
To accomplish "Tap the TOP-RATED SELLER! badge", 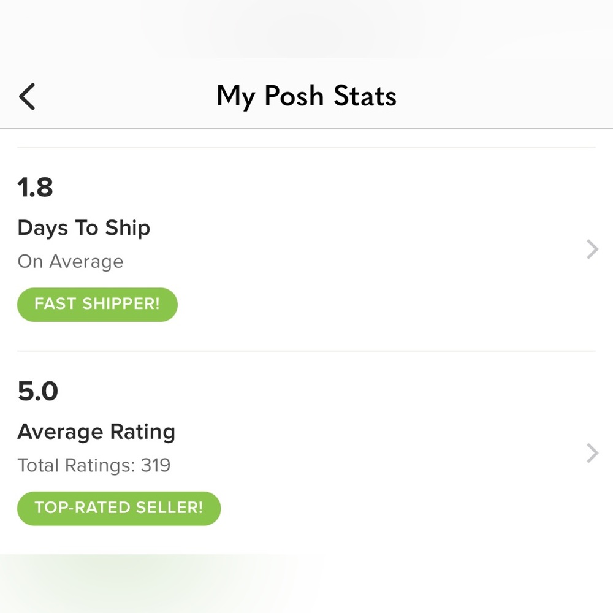I will click(x=118, y=508).
